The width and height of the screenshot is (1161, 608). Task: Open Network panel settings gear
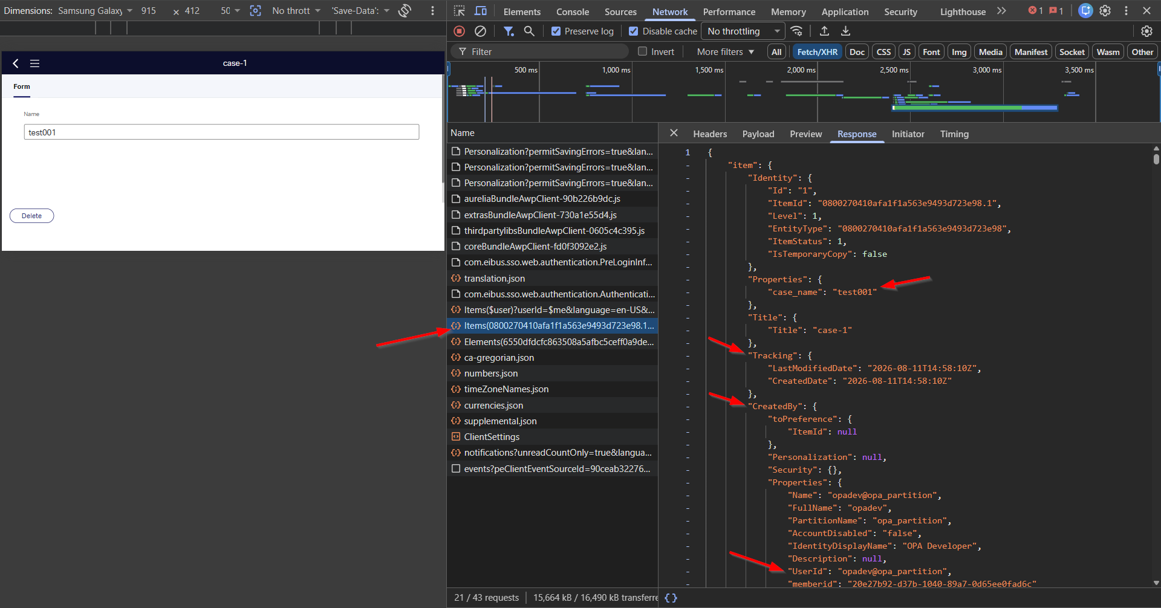click(x=1146, y=31)
